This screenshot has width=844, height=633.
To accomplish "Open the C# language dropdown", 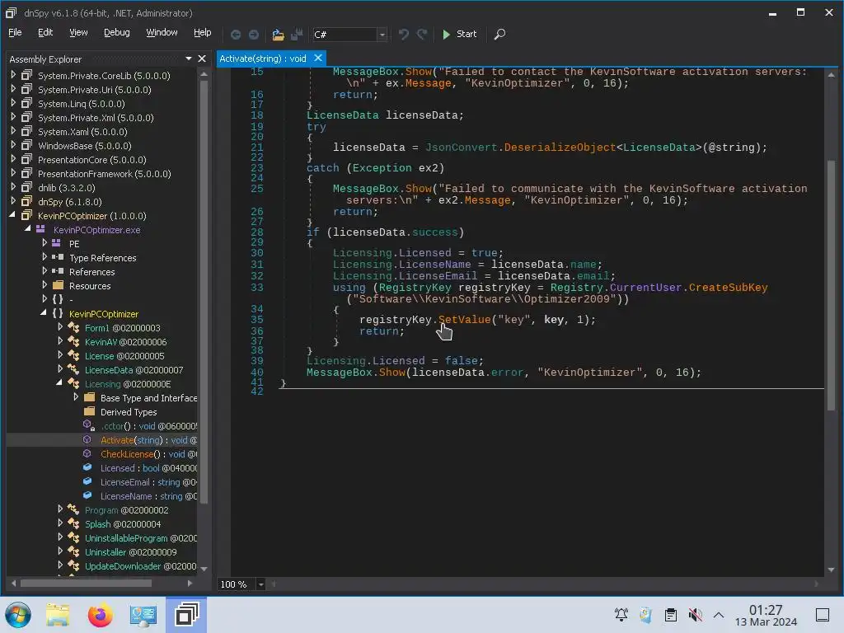I will (x=382, y=35).
